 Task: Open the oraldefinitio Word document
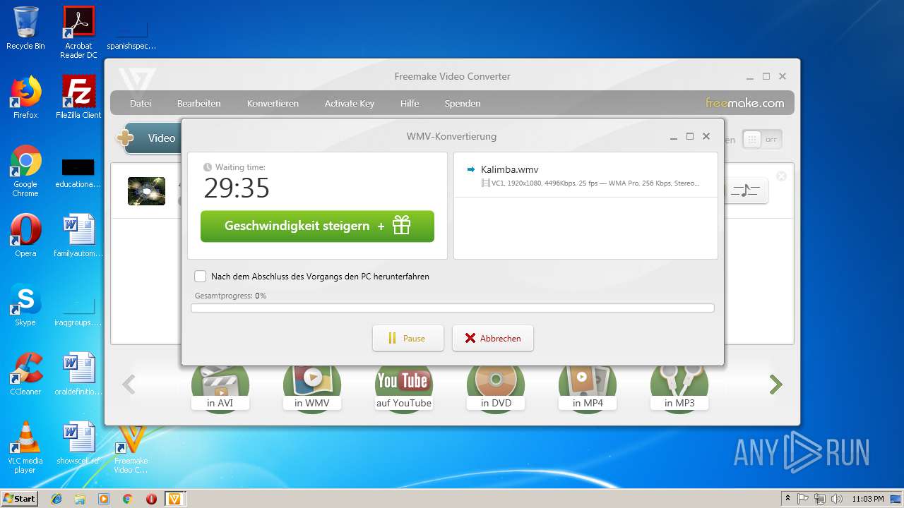tap(78, 374)
